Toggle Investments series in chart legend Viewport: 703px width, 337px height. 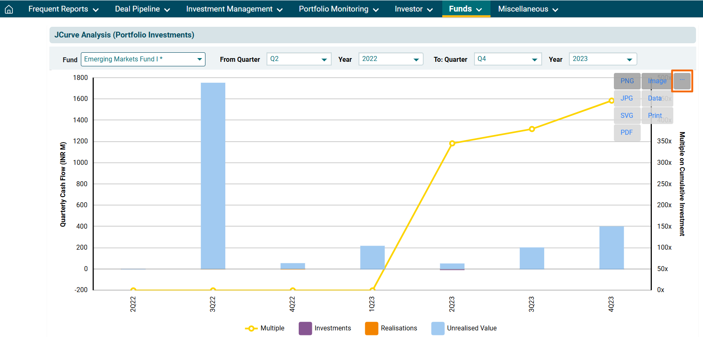[x=305, y=328]
